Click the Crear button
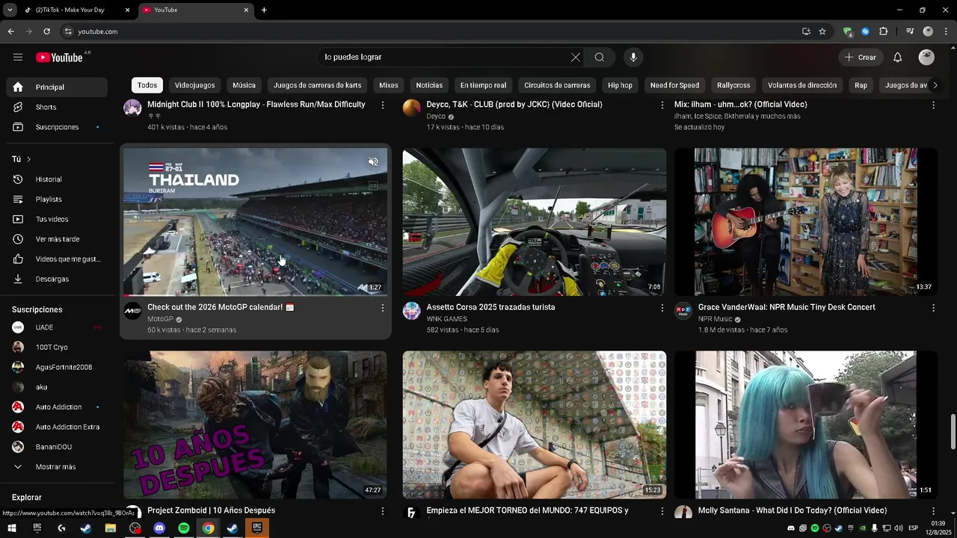 click(860, 58)
